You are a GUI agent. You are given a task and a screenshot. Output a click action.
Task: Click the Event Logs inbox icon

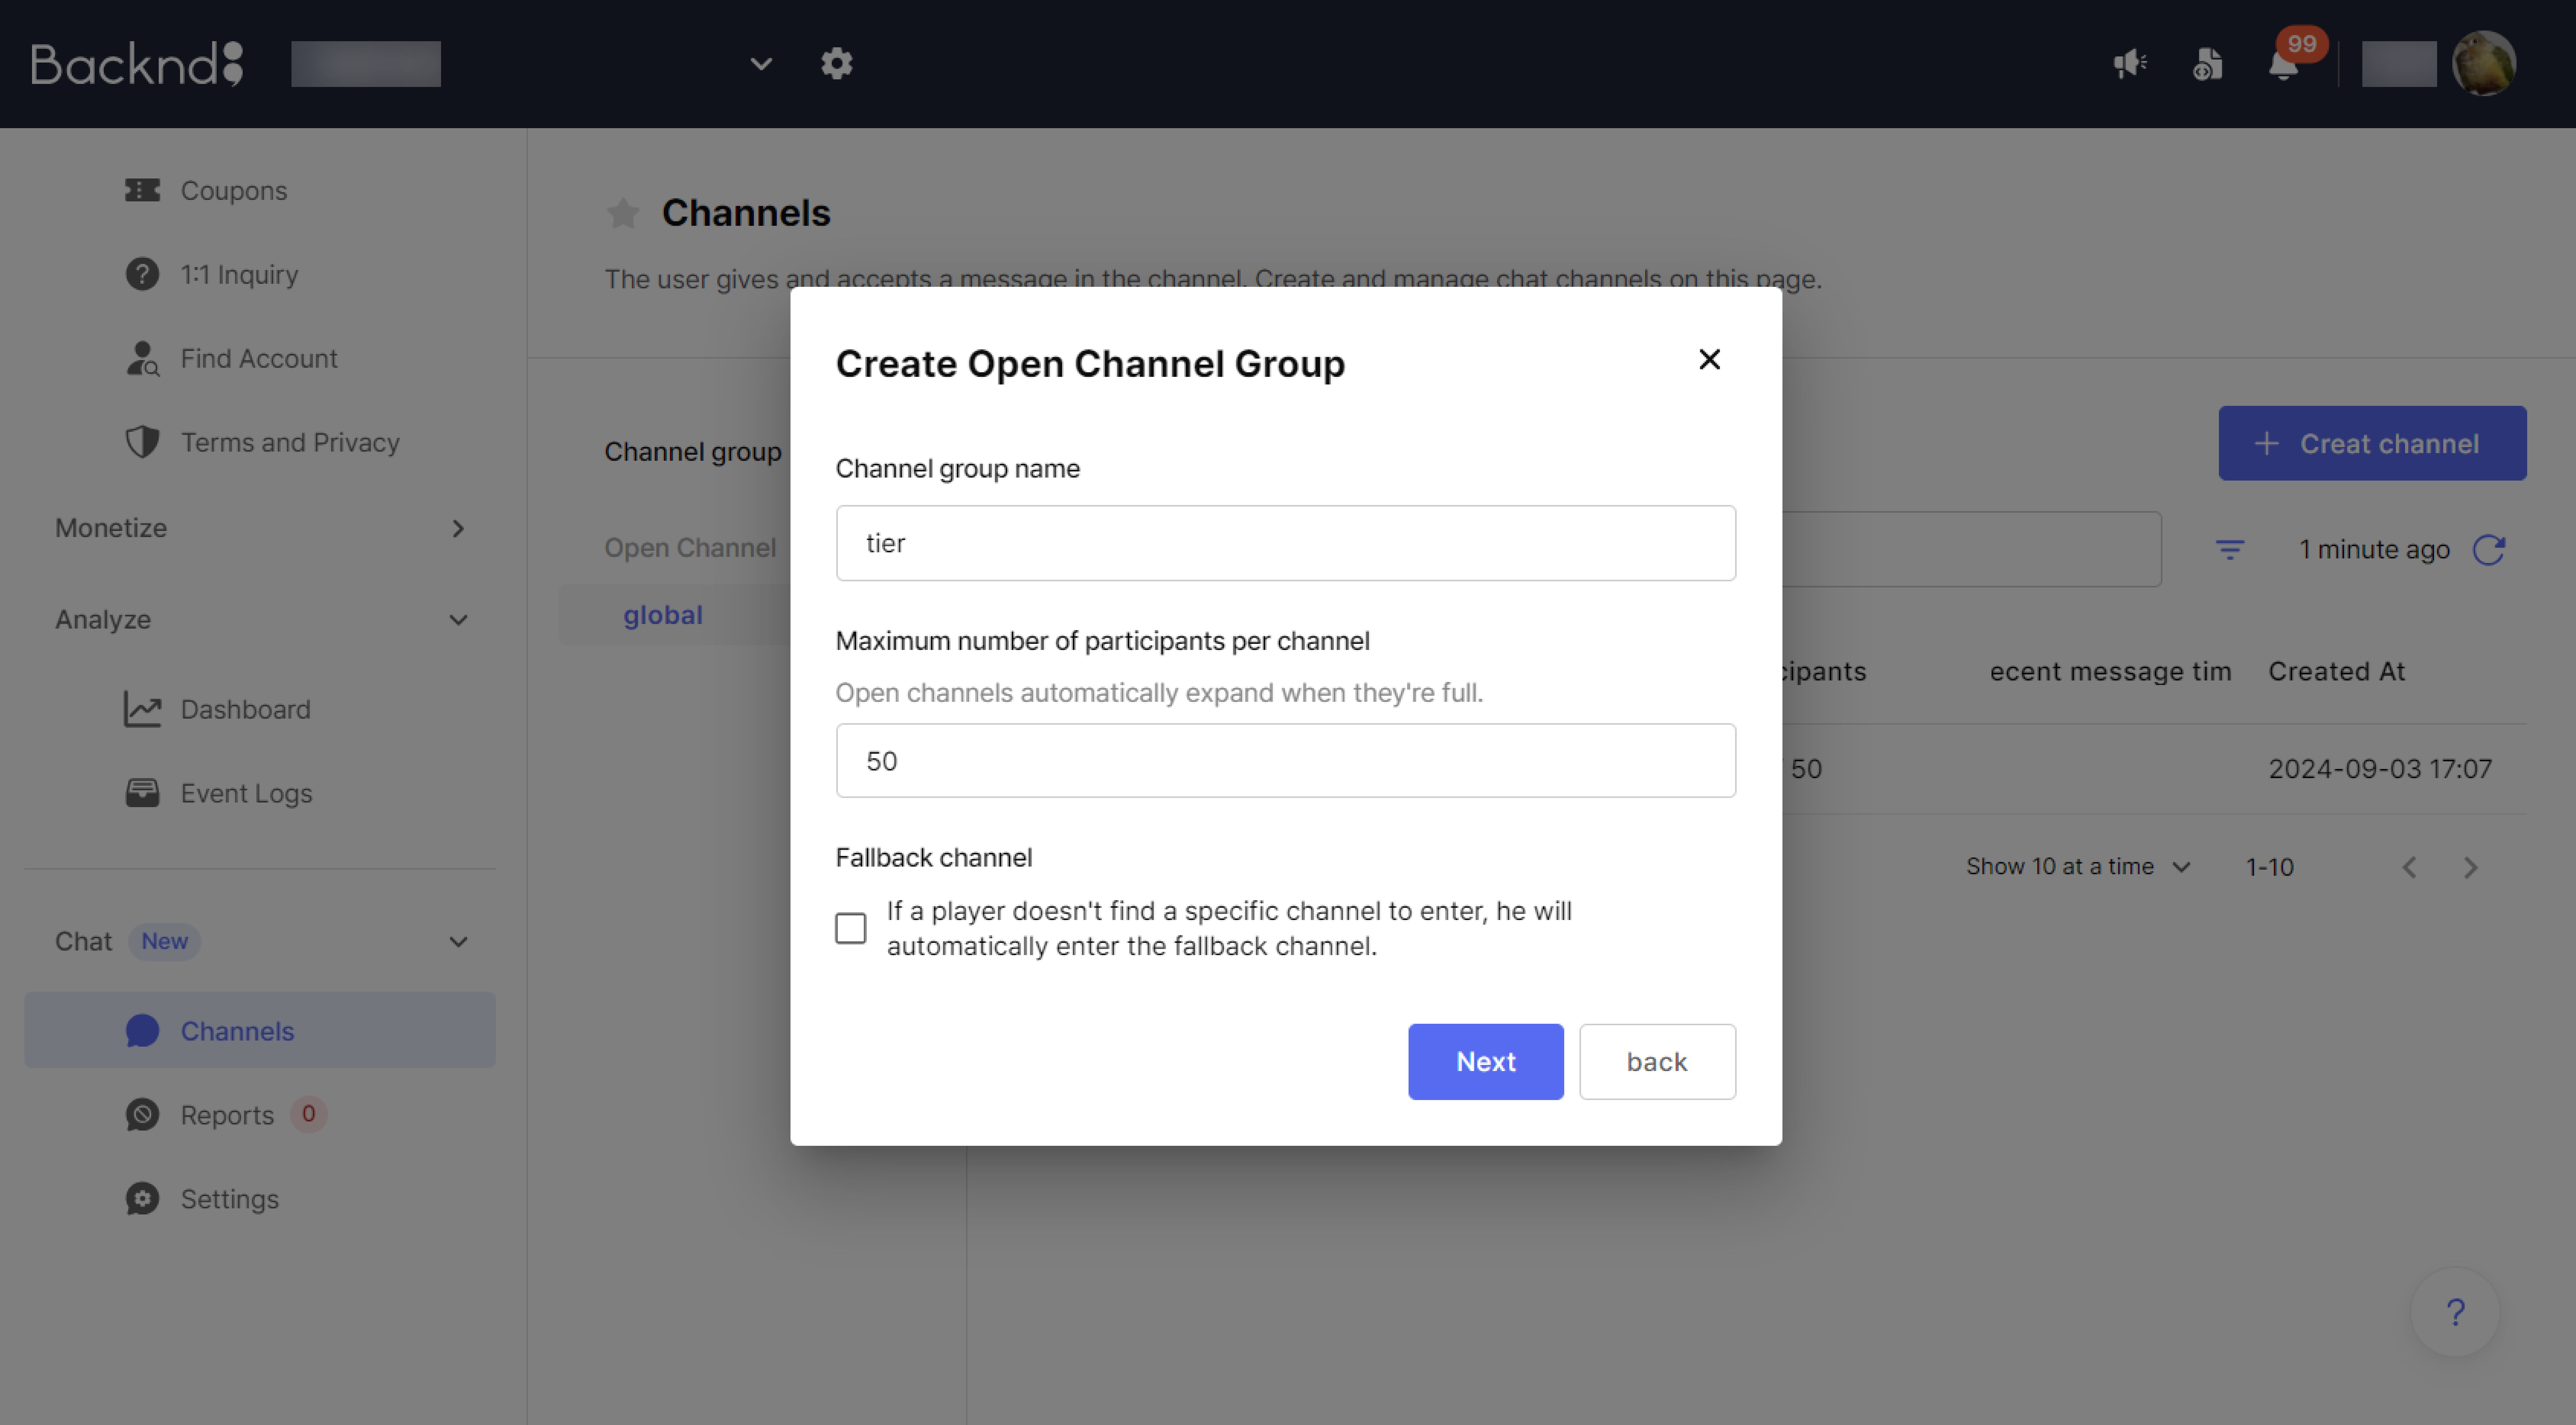click(x=142, y=793)
